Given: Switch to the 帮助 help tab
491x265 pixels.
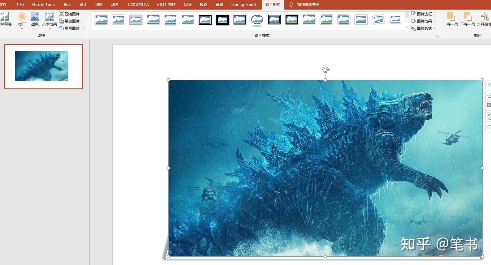Looking at the screenshot, I should (x=219, y=5).
